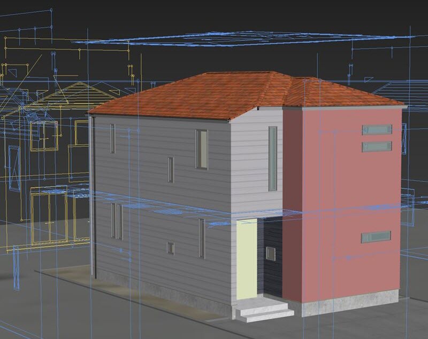Screen dimensions: 428x339
Task: Select the topmost horizontal window on pink wall
Action: pos(377,130)
